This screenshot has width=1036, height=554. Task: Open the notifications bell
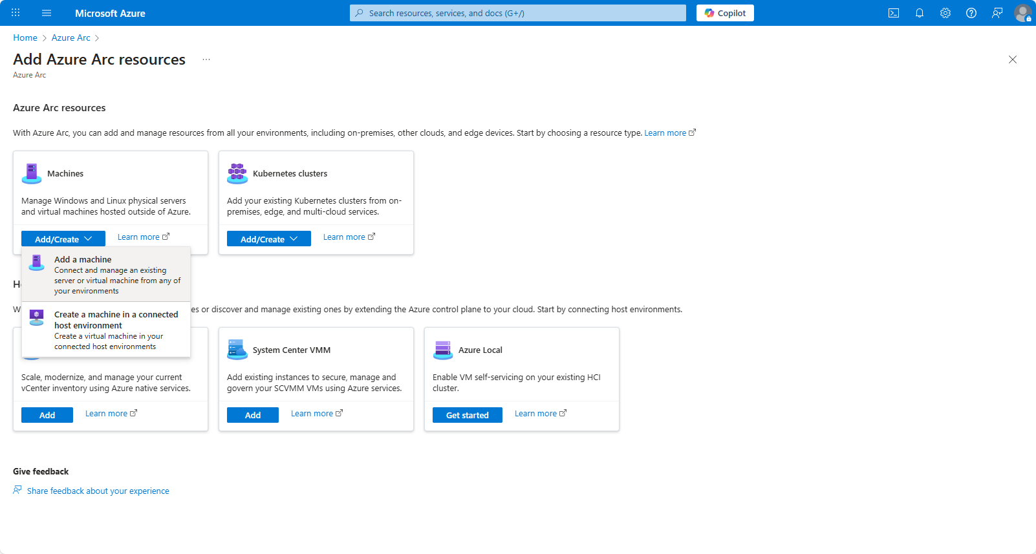tap(920, 13)
